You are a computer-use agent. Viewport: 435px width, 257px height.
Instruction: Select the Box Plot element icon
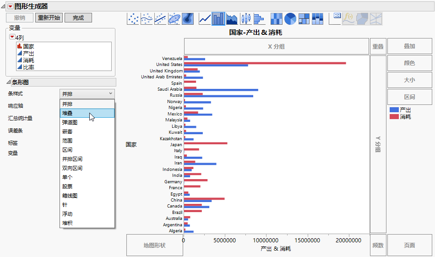246,19
